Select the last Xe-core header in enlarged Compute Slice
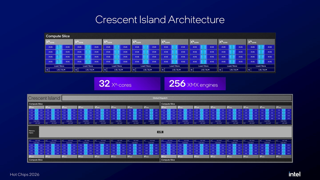 (x=261, y=42)
